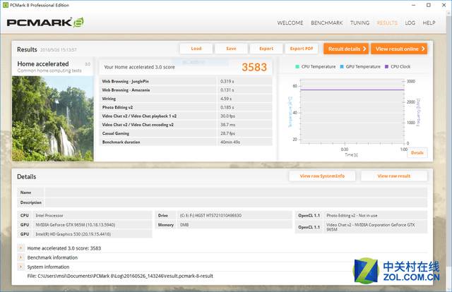Click the purple CPU Clock line in chart

(x=352, y=90)
